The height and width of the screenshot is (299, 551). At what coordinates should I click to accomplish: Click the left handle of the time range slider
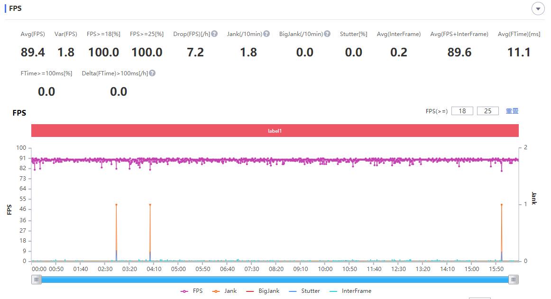[x=37, y=280]
